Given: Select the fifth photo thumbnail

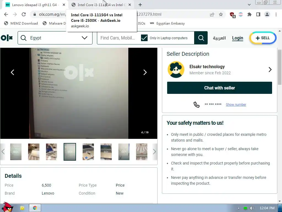Looking at the screenshot, I should pos(88,152).
